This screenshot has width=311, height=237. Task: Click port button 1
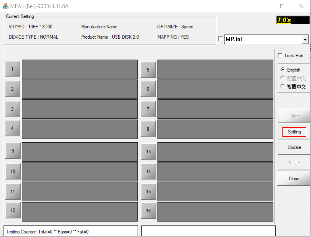point(12,69)
